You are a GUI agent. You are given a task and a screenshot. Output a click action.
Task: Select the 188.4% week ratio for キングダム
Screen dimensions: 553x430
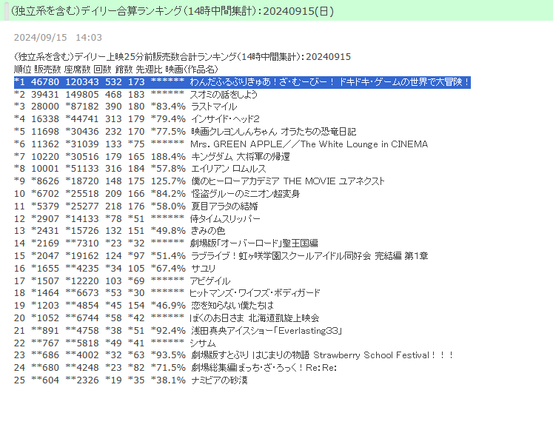pos(168,156)
